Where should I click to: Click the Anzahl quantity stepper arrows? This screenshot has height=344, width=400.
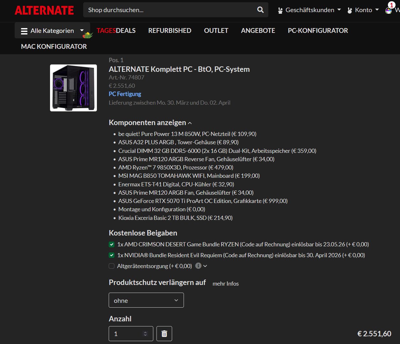pos(145,334)
